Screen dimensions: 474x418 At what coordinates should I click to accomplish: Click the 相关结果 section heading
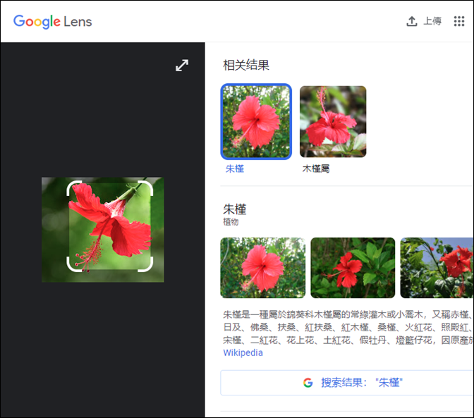(246, 65)
